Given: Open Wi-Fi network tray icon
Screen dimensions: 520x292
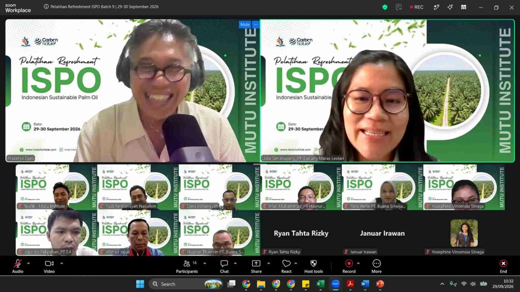Looking at the screenshot, I should pos(464,284).
